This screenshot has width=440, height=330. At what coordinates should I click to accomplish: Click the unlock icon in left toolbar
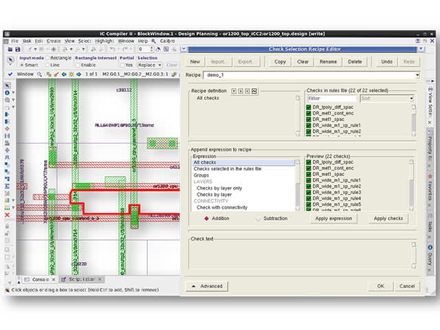tap(8, 233)
